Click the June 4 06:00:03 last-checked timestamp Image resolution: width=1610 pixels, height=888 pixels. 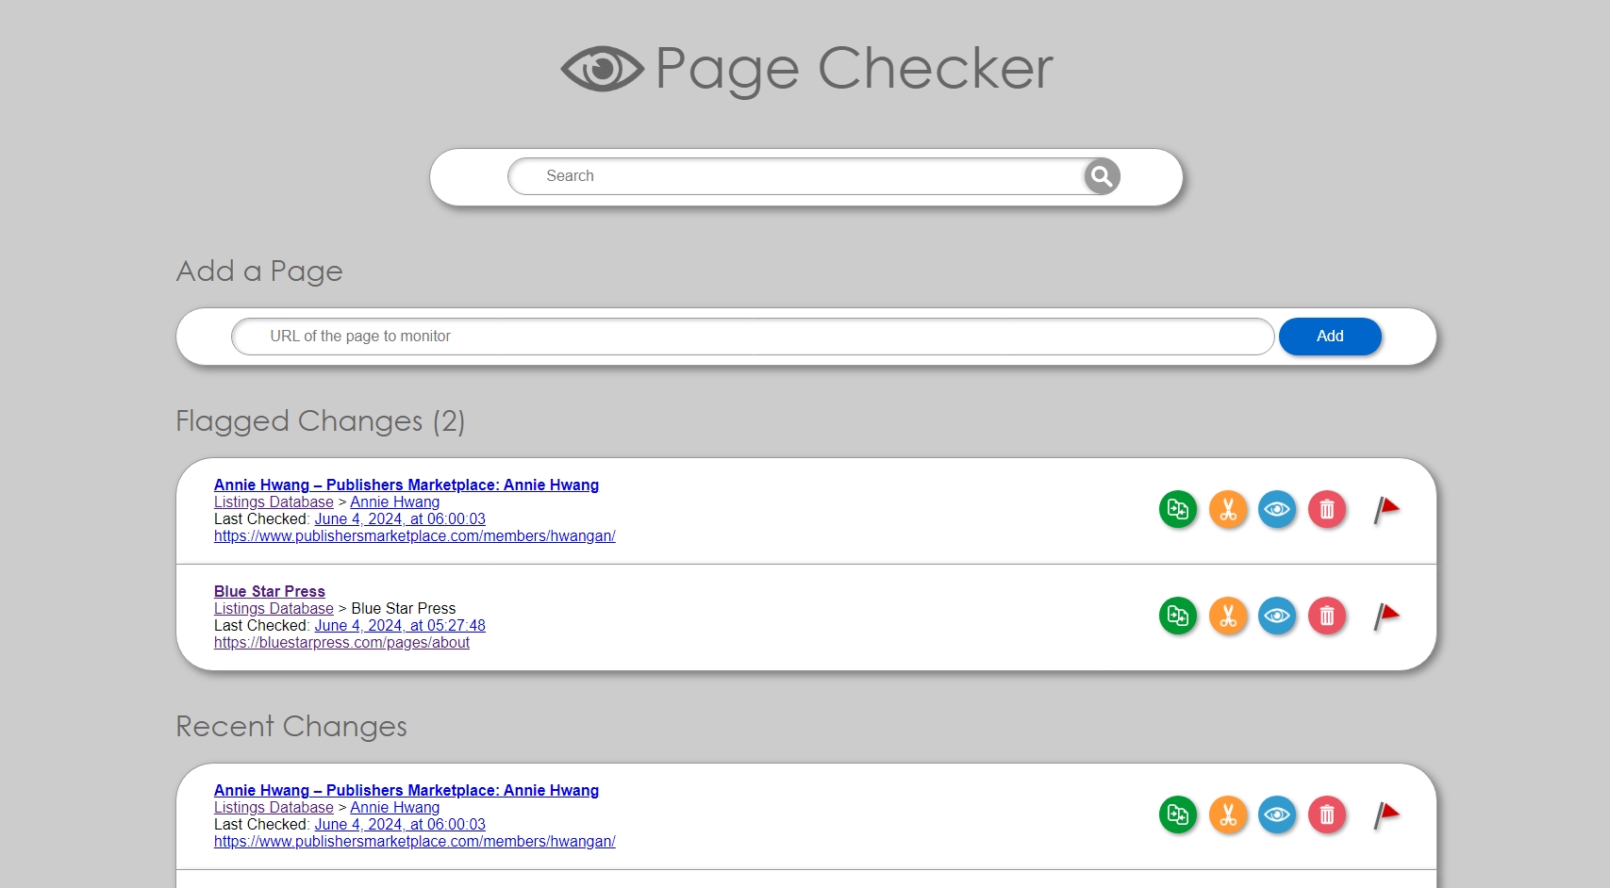[400, 518]
